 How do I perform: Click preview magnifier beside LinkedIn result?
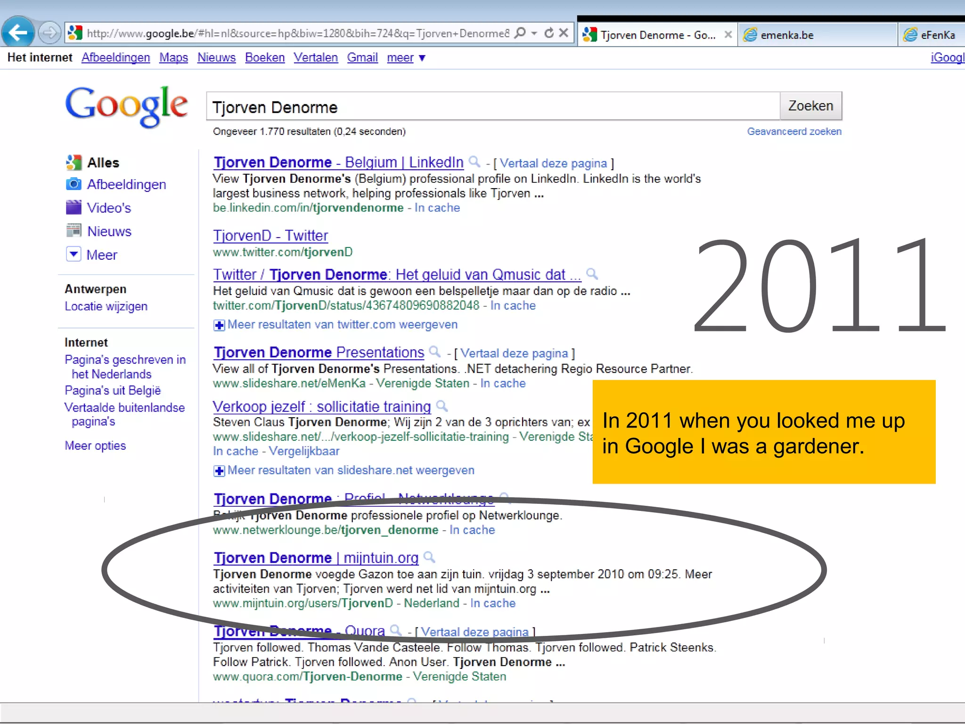474,162
